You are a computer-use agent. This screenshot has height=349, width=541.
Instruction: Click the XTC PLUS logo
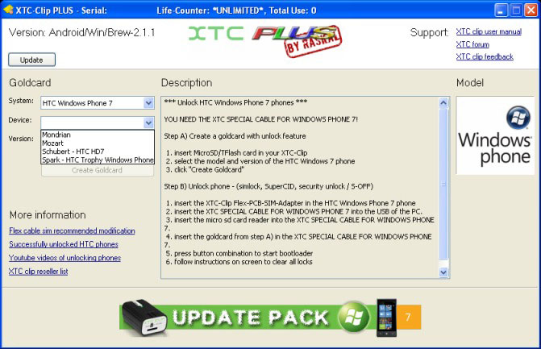[x=265, y=40]
